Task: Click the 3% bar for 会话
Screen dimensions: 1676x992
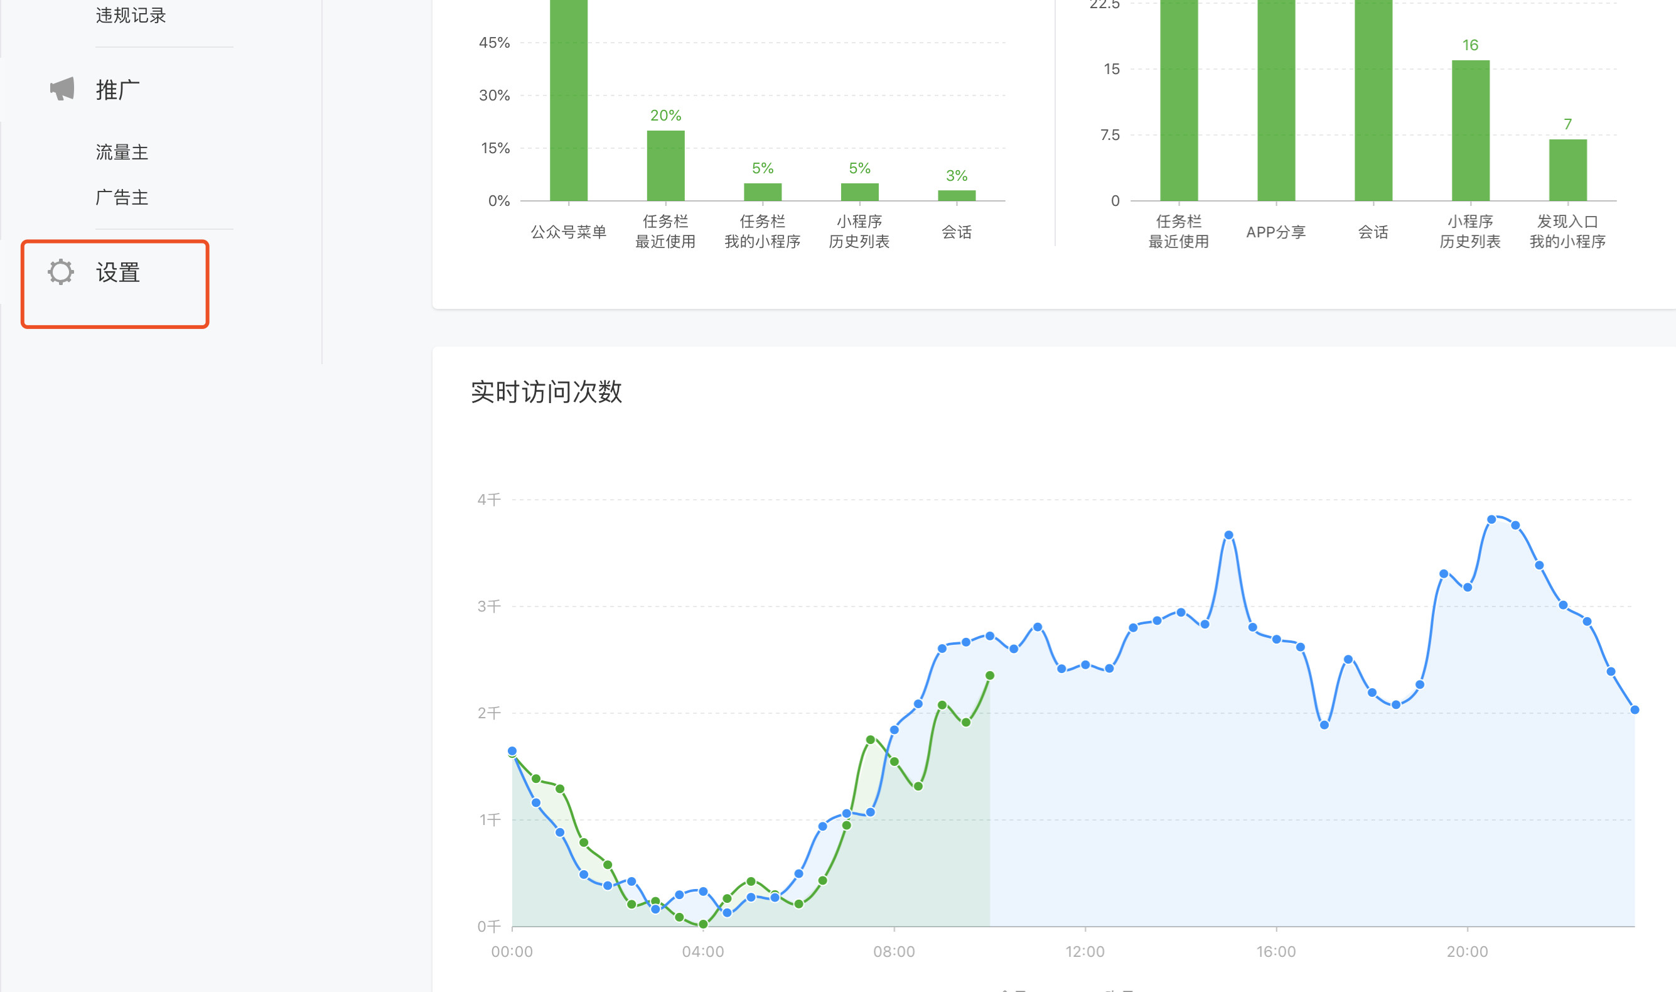Action: [956, 195]
